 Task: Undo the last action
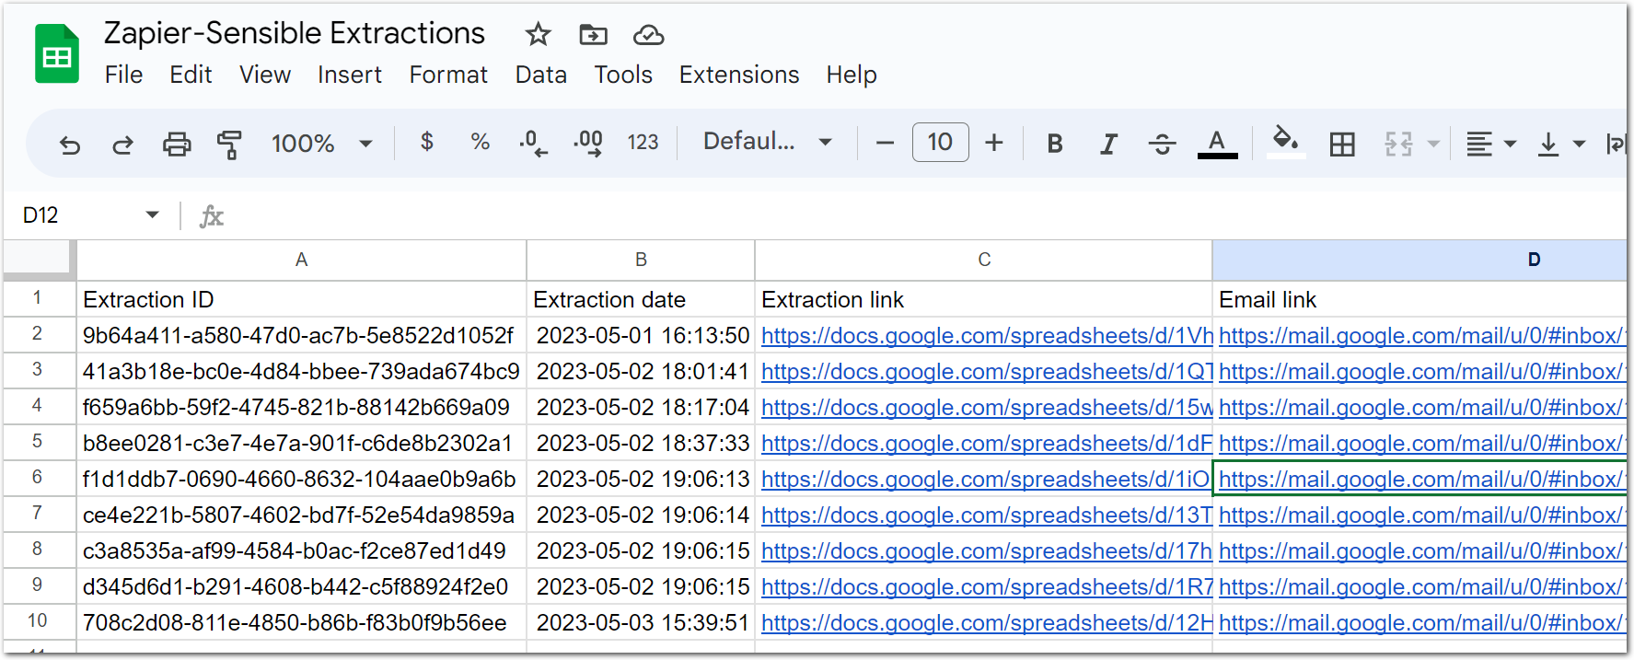click(x=70, y=144)
